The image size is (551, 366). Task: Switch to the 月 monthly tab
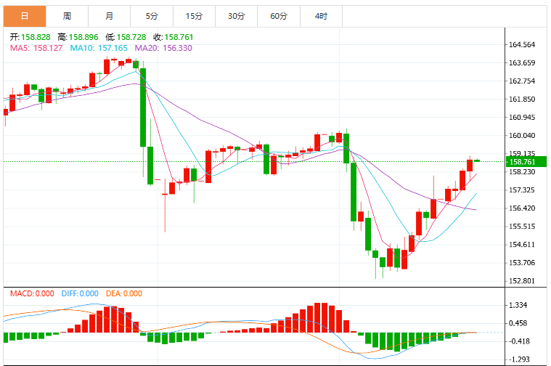110,16
